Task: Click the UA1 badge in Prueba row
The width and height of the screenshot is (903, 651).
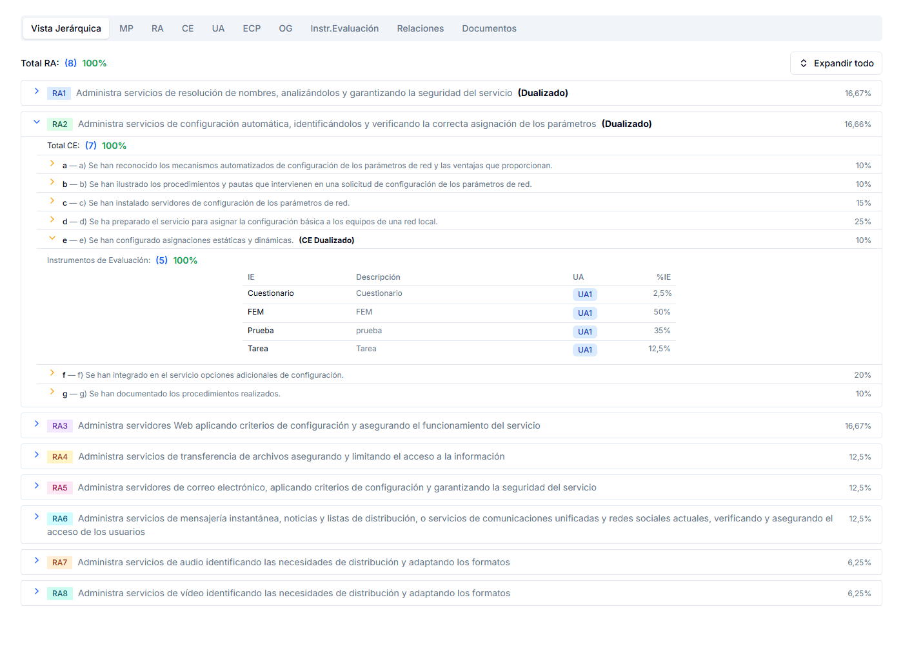Action: click(585, 332)
